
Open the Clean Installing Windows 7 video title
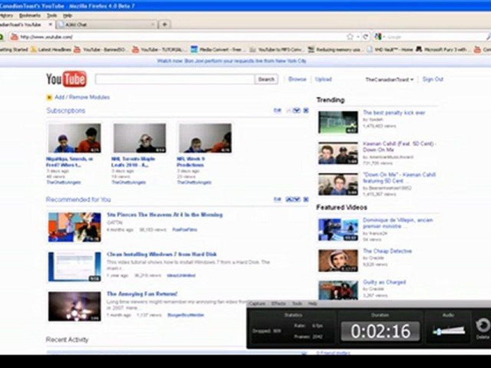162,254
